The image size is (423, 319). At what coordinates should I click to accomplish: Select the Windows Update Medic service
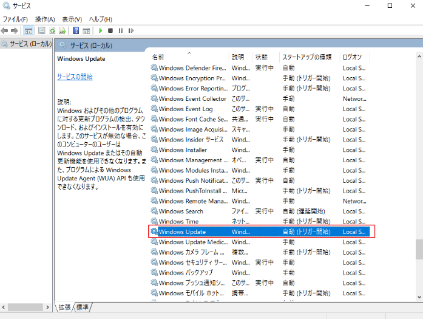(x=260, y=242)
